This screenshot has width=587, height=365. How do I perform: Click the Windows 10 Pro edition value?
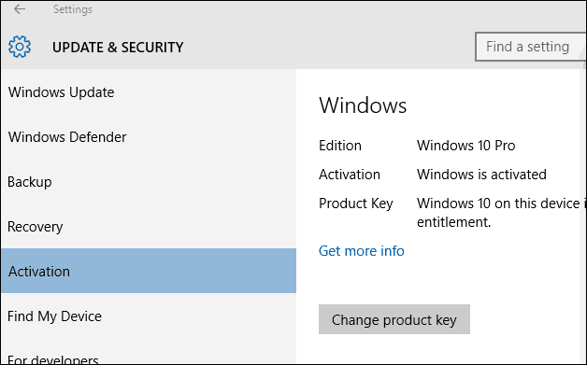tap(465, 146)
